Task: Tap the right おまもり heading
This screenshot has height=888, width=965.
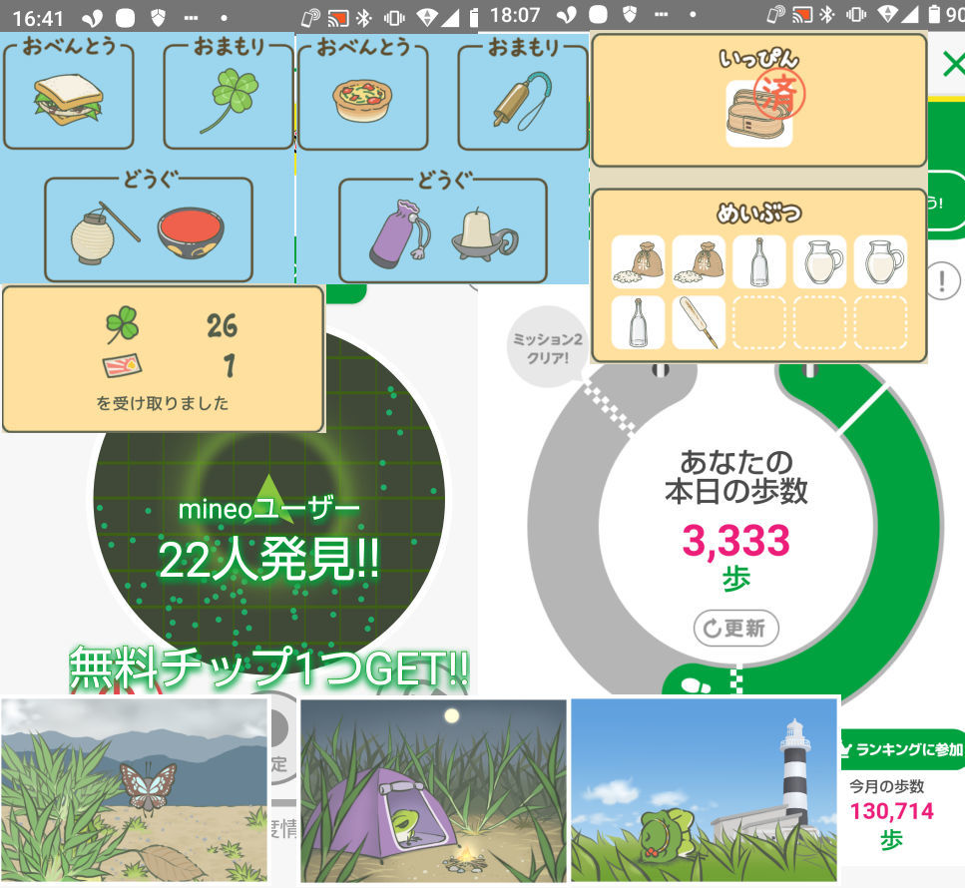Action: (524, 47)
